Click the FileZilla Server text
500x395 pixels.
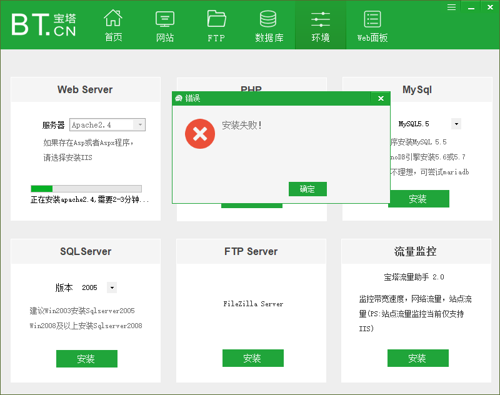pos(253,304)
